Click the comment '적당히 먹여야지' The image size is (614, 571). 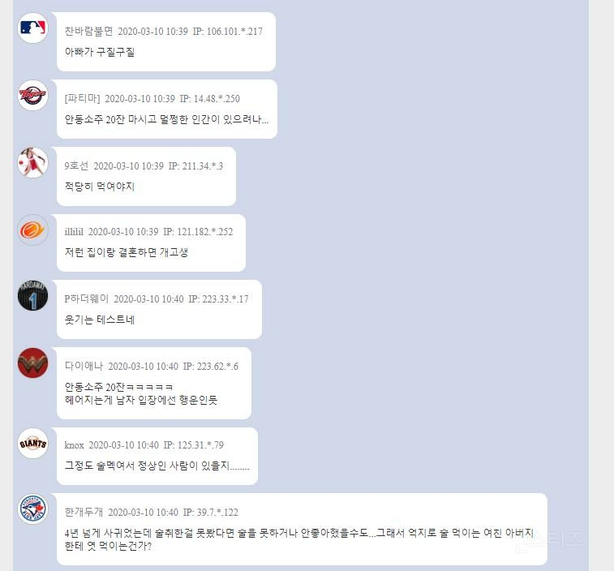(100, 187)
